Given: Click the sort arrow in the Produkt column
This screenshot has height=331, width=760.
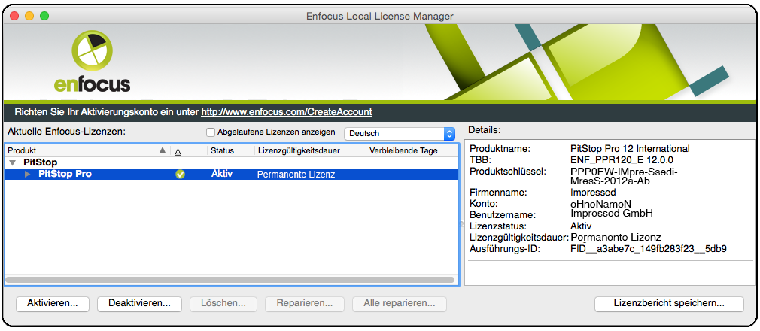Looking at the screenshot, I should point(163,150).
